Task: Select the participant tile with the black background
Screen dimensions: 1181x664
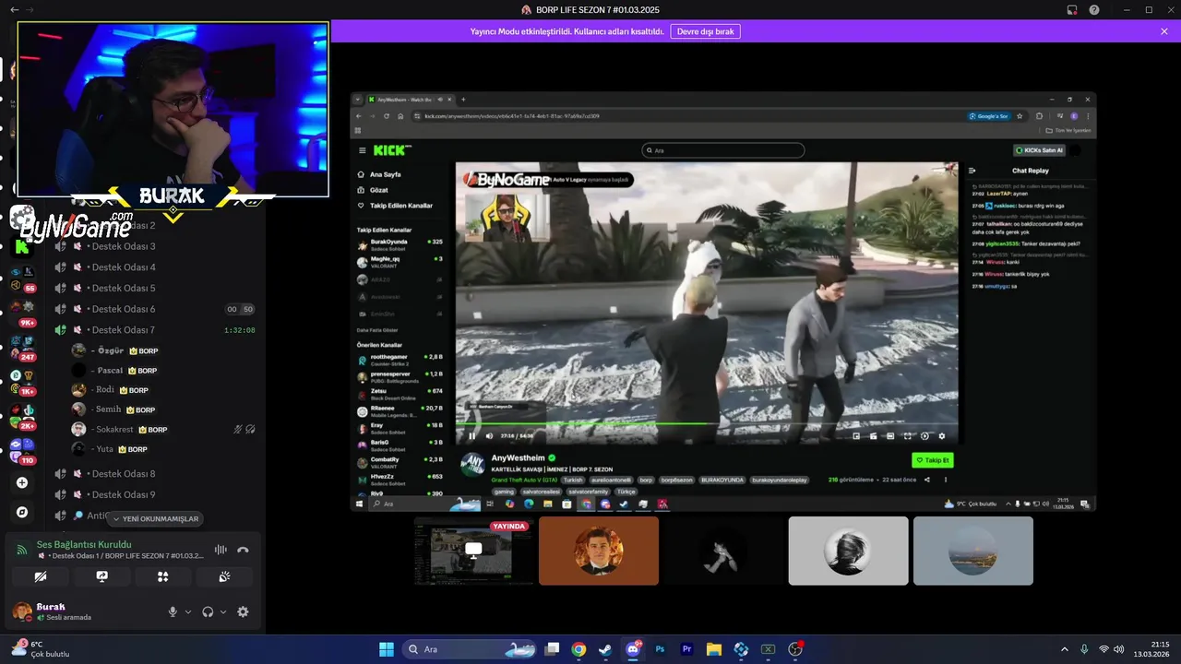Action: [x=723, y=551]
